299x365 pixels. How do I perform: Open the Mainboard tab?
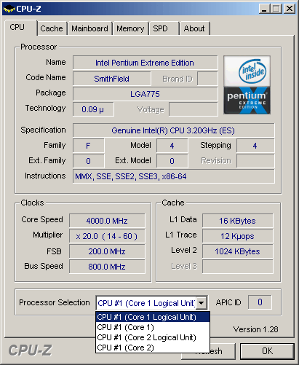pyautogui.click(x=89, y=28)
